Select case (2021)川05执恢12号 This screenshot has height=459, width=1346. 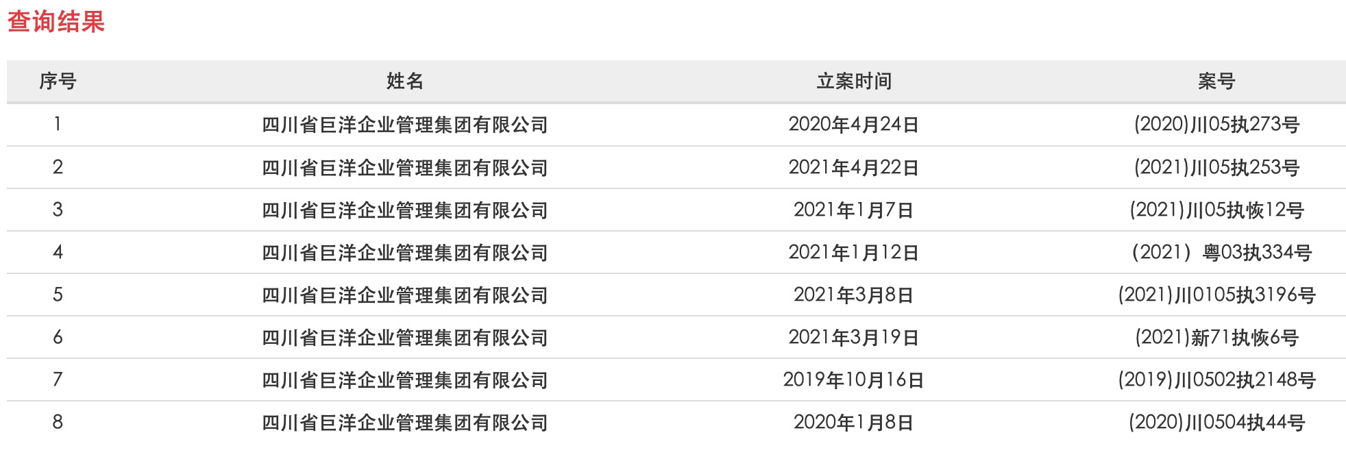click(1216, 210)
